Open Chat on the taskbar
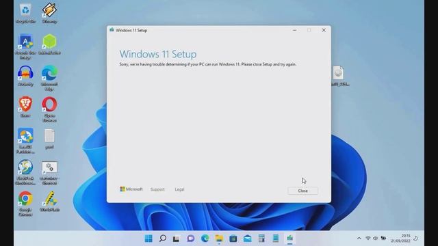Viewport: 438px width, 246px height. (191, 238)
